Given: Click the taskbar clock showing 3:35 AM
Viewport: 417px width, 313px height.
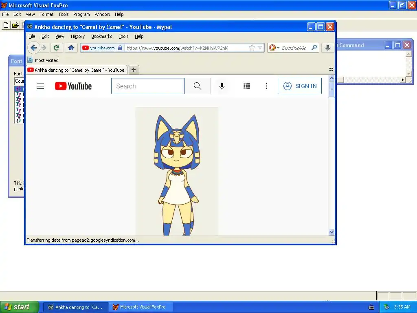Looking at the screenshot, I should click(402, 307).
